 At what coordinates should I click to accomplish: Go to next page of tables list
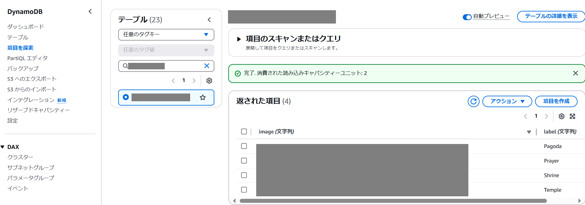(194, 81)
